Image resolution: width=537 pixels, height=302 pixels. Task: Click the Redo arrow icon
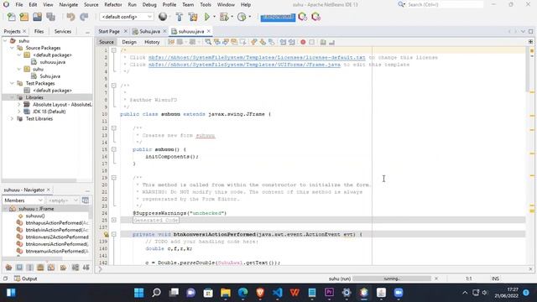[84, 17]
